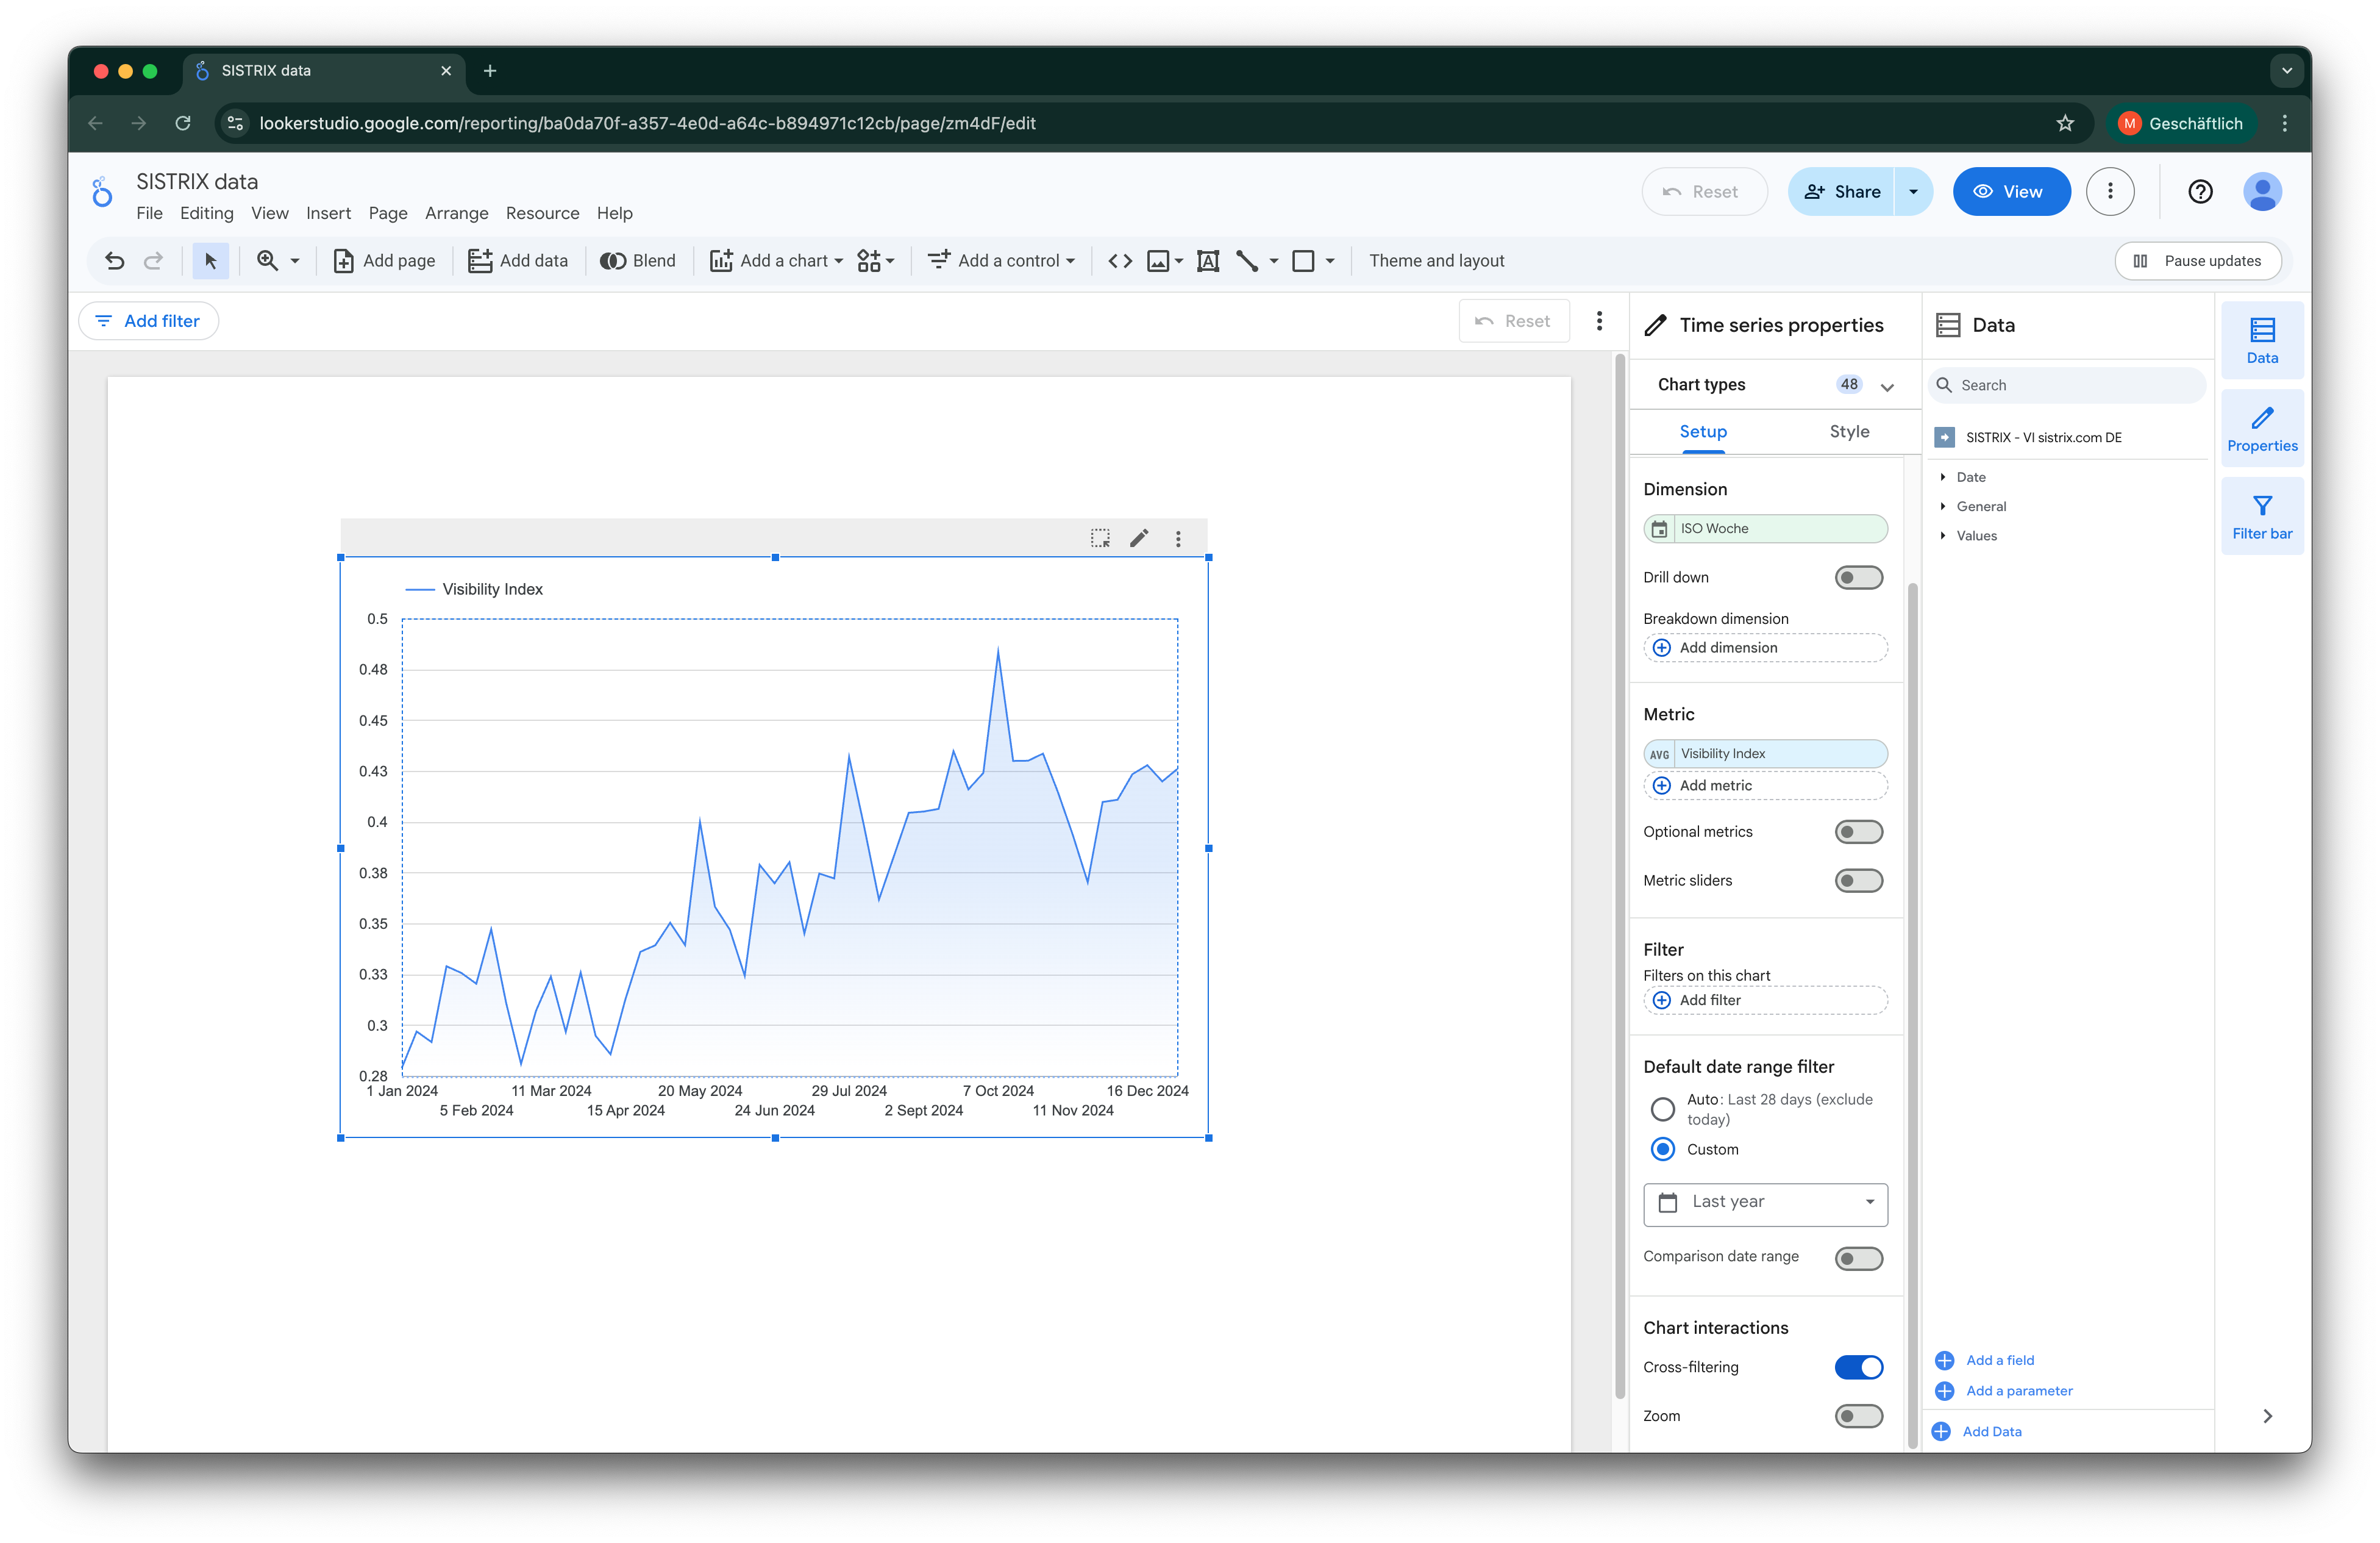The image size is (2380, 1543).
Task: Select the Auto date range radio button
Action: (1662, 1109)
